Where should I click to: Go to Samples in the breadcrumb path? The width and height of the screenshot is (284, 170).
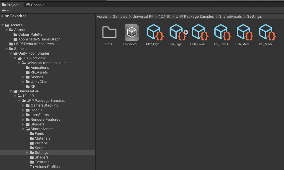(120, 17)
